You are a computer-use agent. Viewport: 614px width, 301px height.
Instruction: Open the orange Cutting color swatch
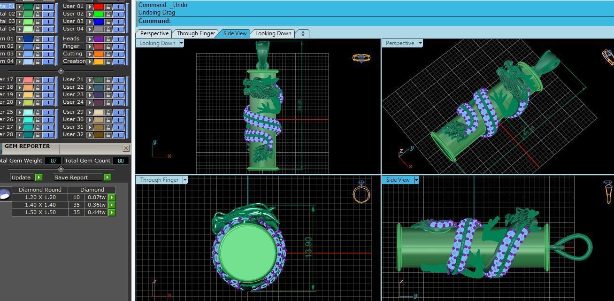(99, 54)
